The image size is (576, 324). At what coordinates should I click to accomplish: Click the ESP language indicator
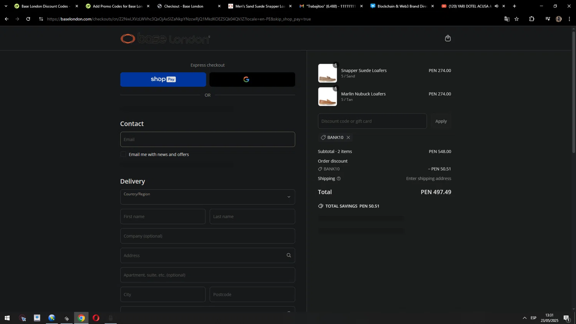tap(533, 318)
